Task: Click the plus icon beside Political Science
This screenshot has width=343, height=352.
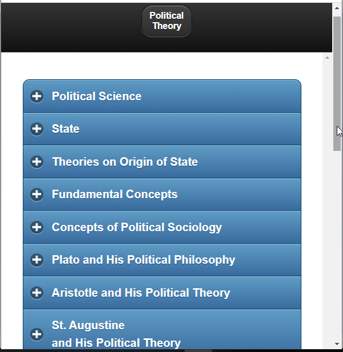Action: pyautogui.click(x=36, y=96)
